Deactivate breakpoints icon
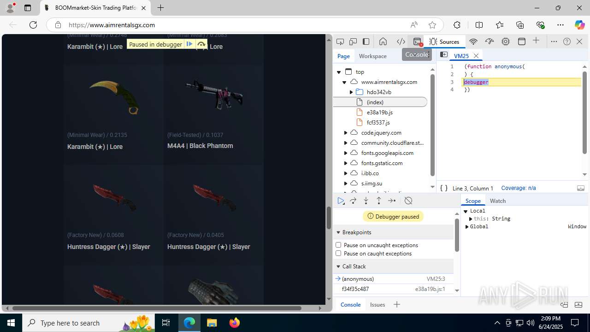590x332 pixels. 408,201
